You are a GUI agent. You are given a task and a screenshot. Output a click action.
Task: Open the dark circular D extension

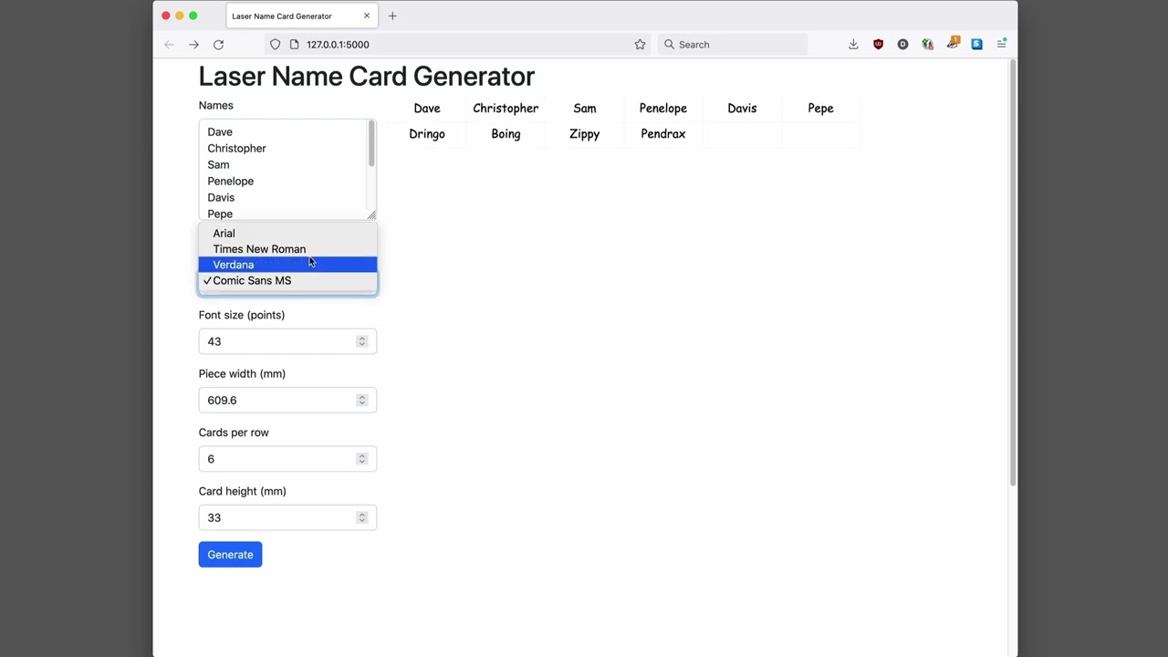pos(902,44)
